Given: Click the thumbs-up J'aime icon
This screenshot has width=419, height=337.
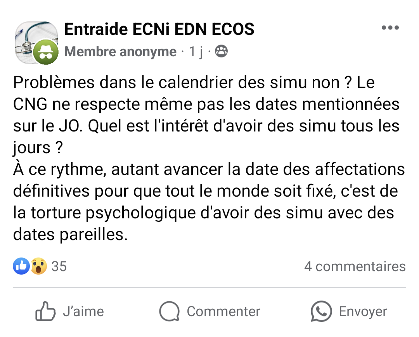Looking at the screenshot, I should (45, 311).
